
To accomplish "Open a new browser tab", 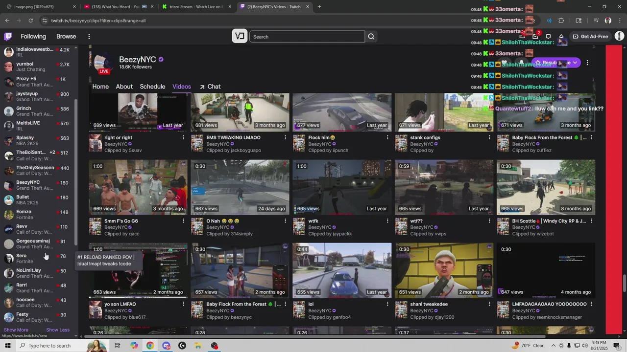I will click(319, 7).
